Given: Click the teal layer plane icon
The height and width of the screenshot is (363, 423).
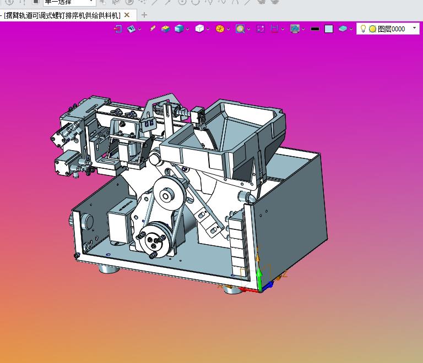Looking at the screenshot, I should [x=343, y=29].
